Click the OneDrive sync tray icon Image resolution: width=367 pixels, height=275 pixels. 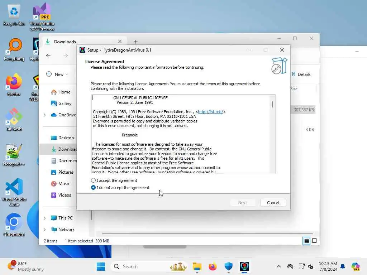click(x=290, y=266)
